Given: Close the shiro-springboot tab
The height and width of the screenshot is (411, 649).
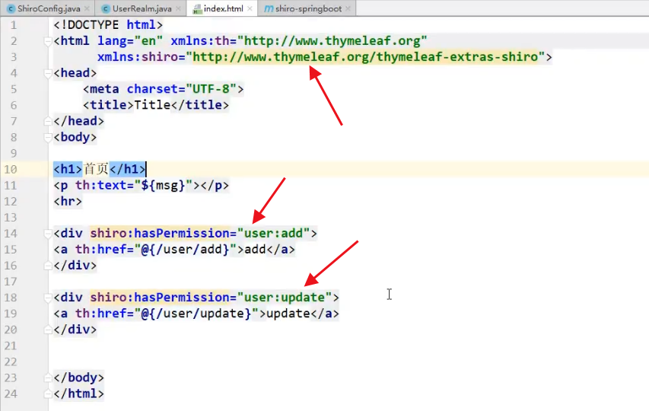Looking at the screenshot, I should pyautogui.click(x=348, y=8).
